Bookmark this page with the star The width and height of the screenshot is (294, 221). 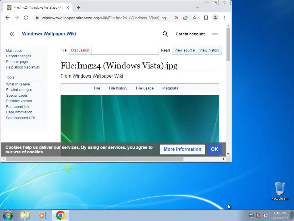(x=195, y=18)
